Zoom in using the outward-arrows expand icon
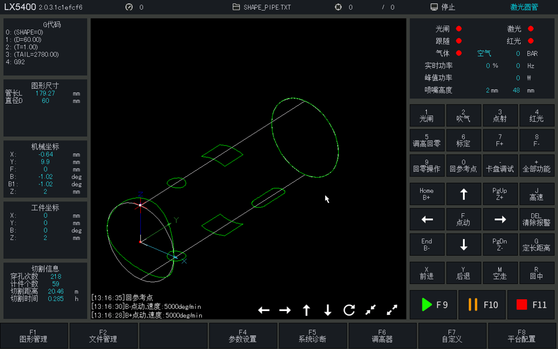 click(x=392, y=310)
